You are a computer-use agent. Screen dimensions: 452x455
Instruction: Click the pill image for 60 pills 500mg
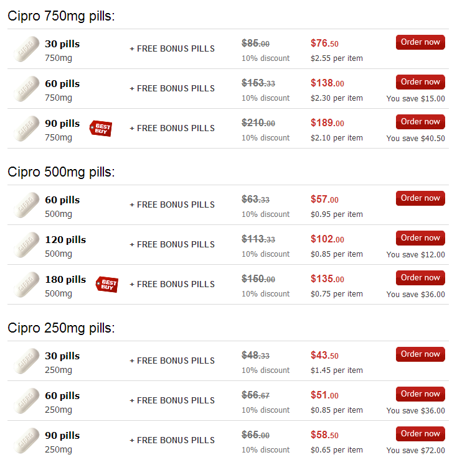pos(26,205)
